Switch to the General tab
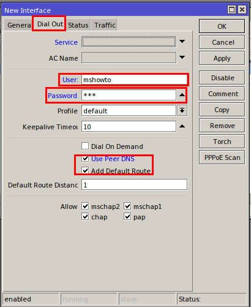 pos(18,25)
